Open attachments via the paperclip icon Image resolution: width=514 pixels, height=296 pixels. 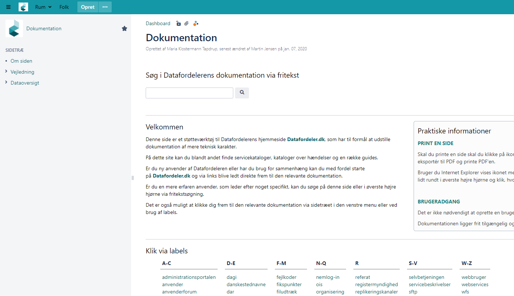click(187, 24)
